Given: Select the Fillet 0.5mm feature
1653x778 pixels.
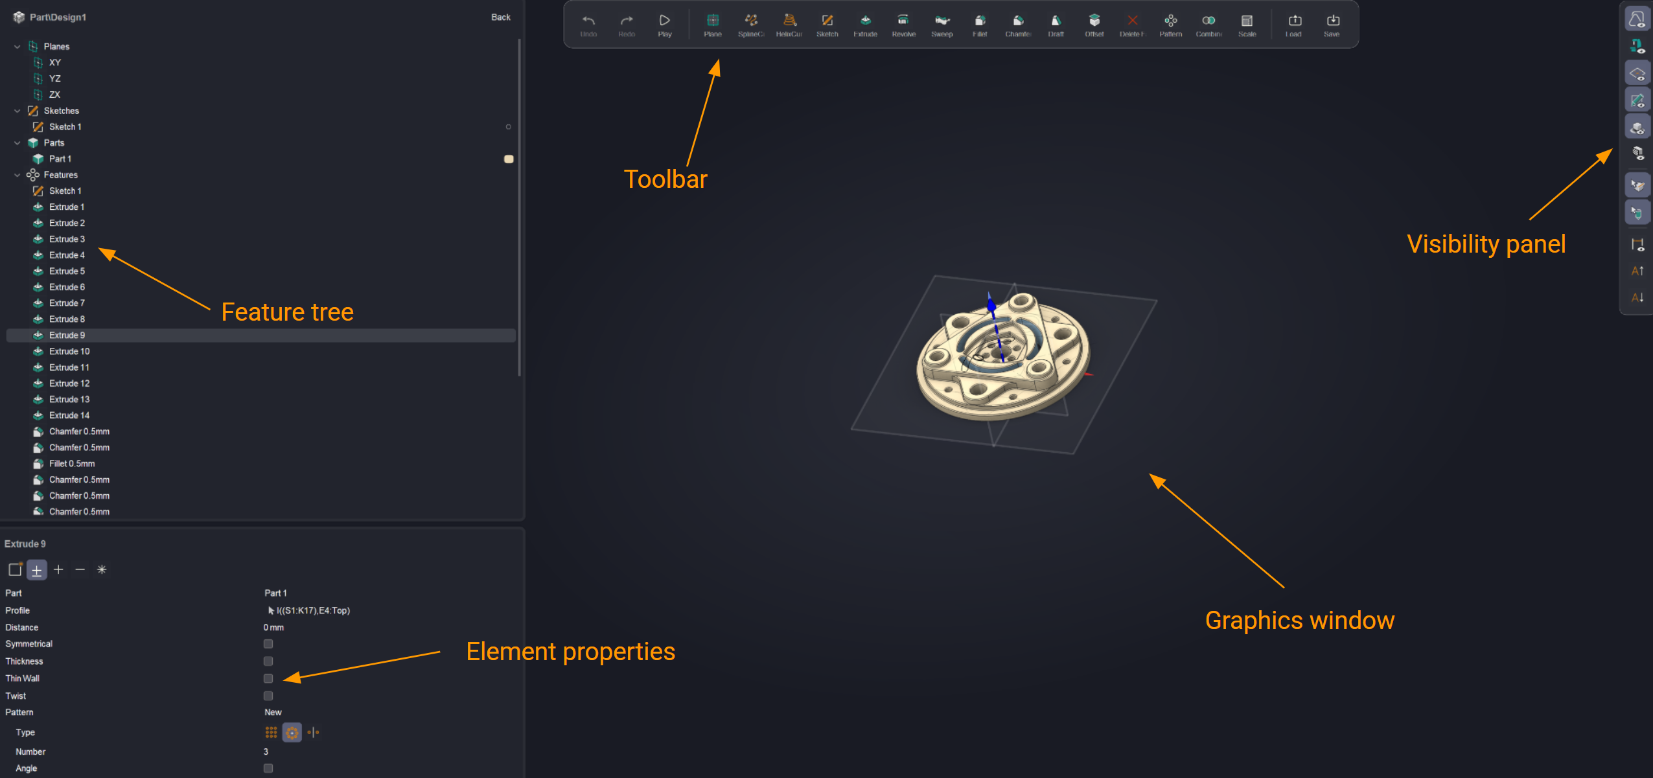Looking at the screenshot, I should [72, 464].
